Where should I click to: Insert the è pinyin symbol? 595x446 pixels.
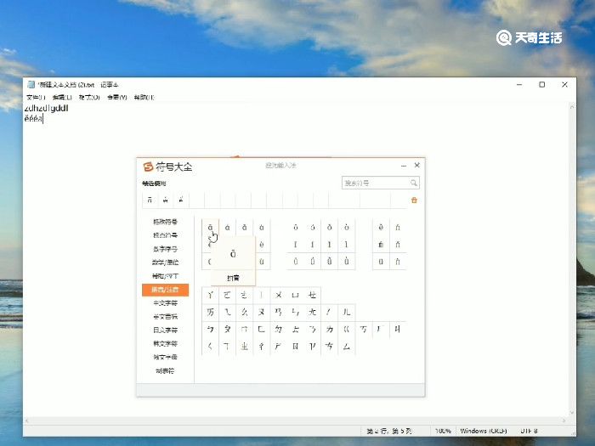point(262,245)
